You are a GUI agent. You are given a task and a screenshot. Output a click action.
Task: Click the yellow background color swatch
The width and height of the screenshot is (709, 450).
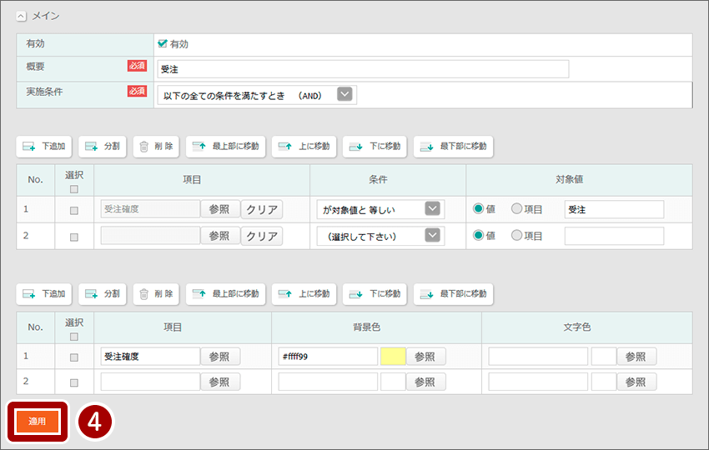click(393, 357)
